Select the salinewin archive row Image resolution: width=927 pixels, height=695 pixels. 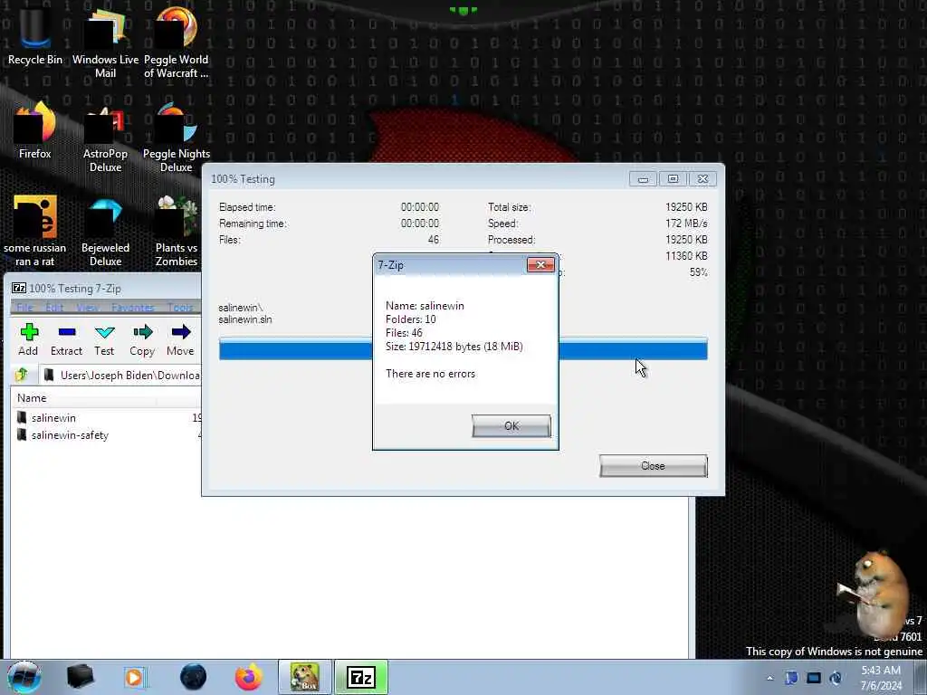(107, 418)
